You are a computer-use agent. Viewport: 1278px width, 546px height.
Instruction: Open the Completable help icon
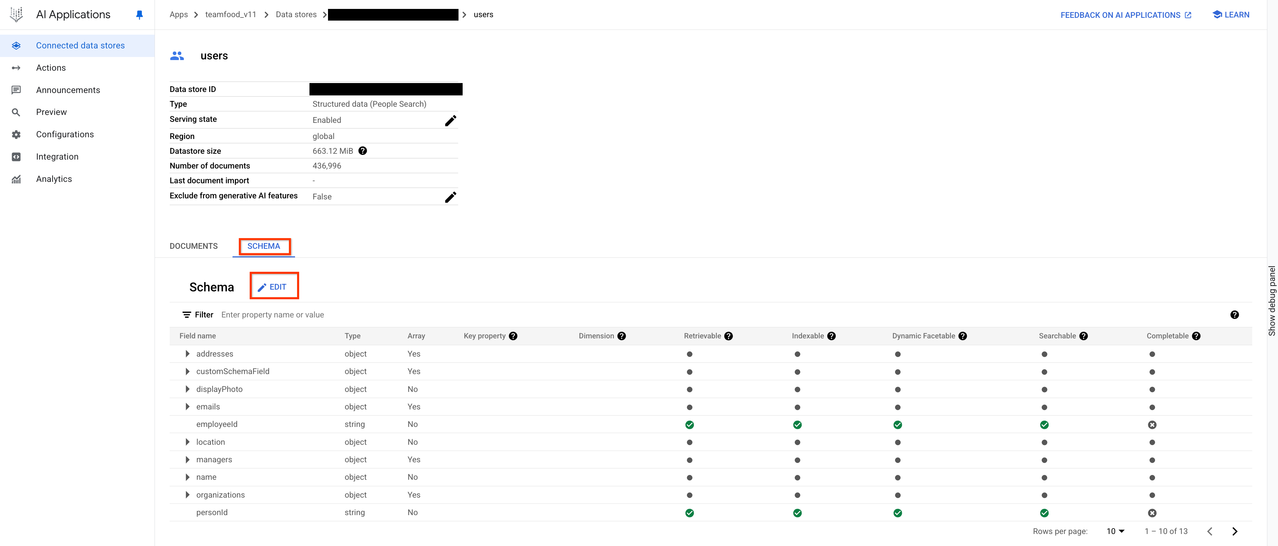pyautogui.click(x=1196, y=336)
